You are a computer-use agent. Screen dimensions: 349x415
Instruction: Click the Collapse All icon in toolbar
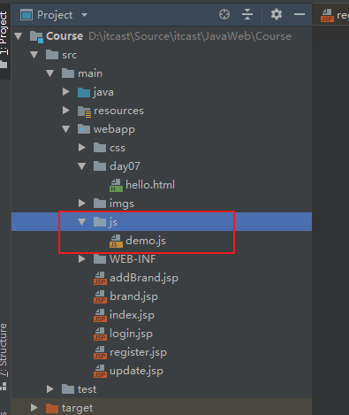pyautogui.click(x=247, y=14)
